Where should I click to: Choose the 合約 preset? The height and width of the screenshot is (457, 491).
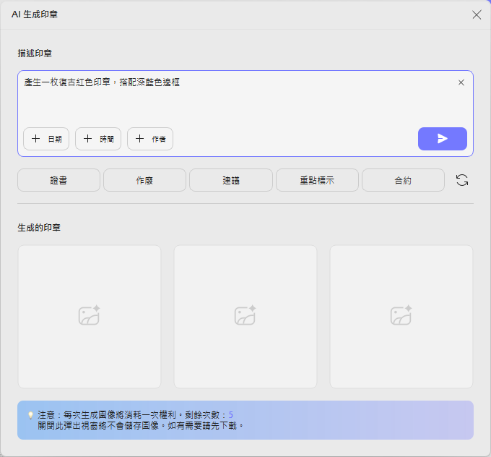click(x=403, y=180)
